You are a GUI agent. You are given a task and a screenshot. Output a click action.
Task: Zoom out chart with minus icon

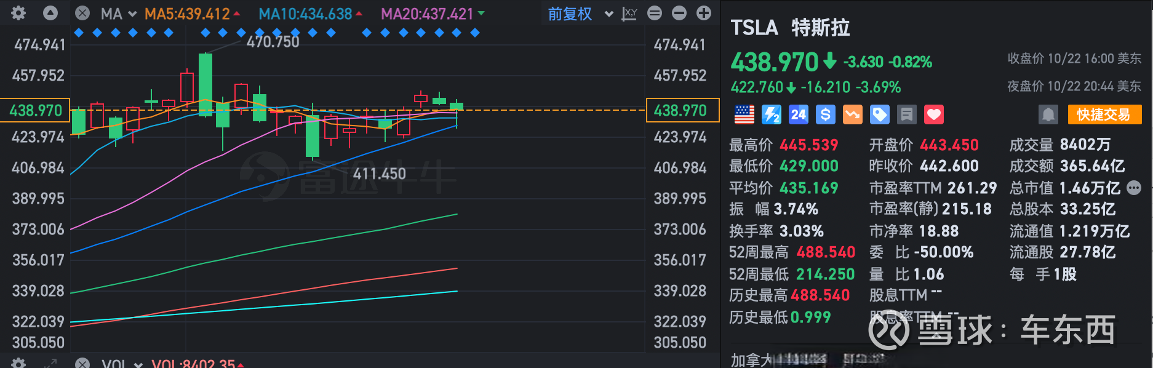pos(679,13)
